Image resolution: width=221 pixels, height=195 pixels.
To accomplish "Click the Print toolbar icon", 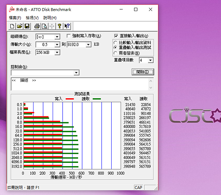I will pos(37,26).
